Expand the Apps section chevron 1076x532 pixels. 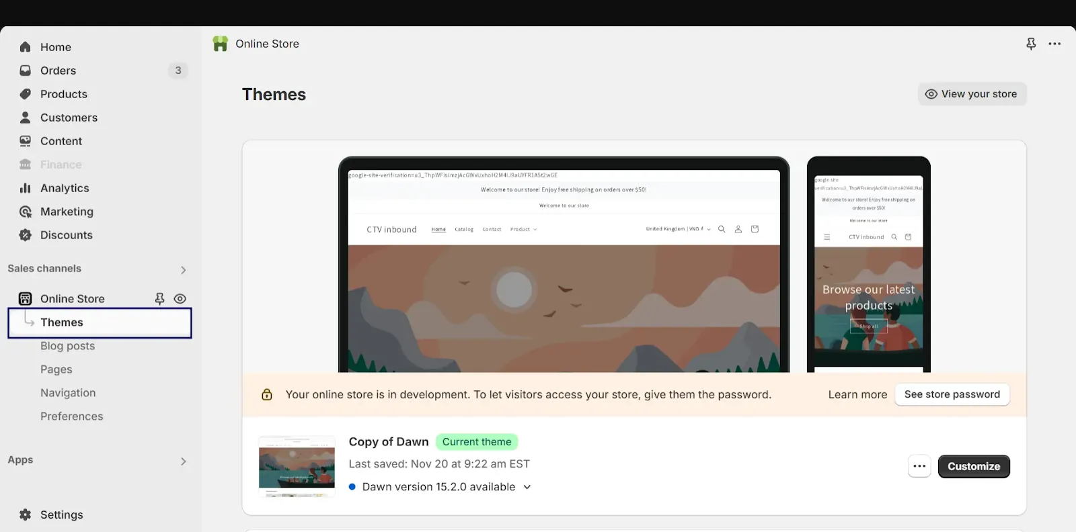(x=183, y=461)
